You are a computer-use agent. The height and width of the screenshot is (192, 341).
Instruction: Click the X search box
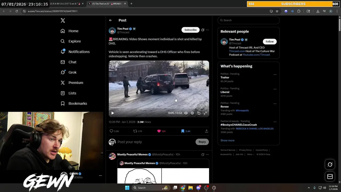point(249,20)
